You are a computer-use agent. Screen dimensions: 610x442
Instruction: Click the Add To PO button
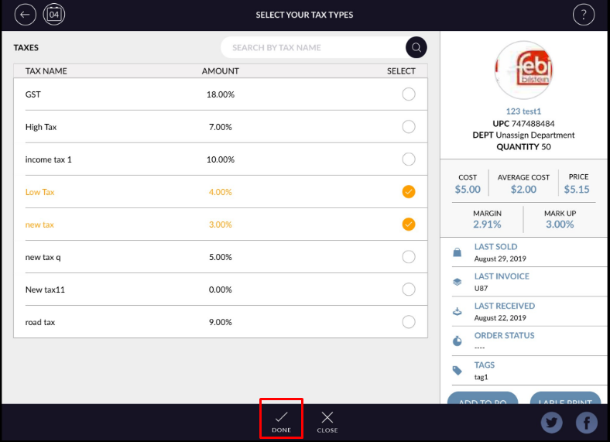pyautogui.click(x=482, y=399)
